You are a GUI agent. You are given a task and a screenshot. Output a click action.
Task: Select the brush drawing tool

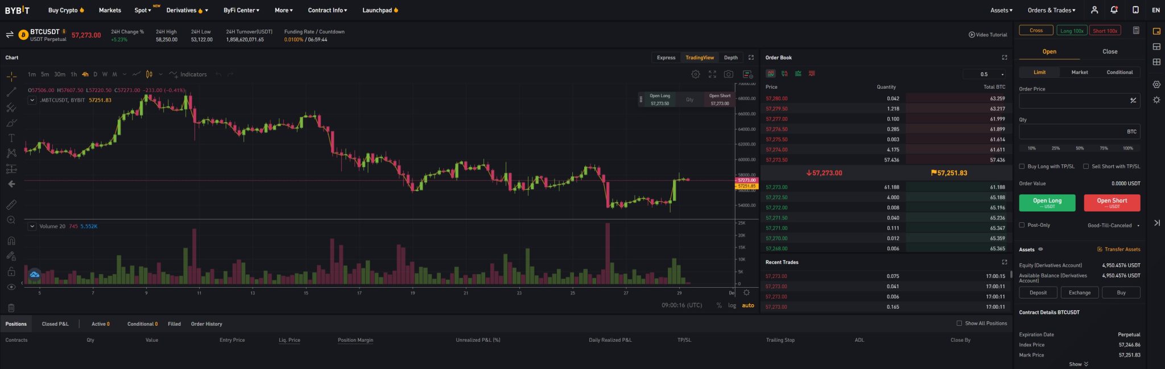point(11,123)
